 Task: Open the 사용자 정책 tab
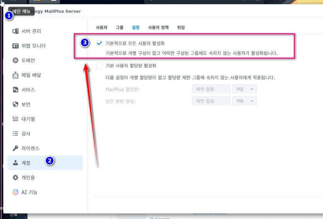[x=158, y=27]
